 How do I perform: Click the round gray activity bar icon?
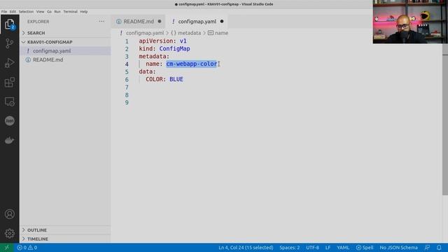9,121
